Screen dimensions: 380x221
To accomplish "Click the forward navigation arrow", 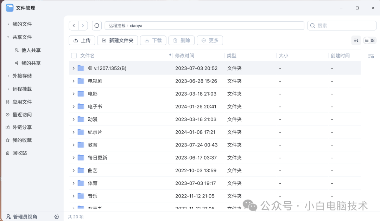I will coord(83,25).
